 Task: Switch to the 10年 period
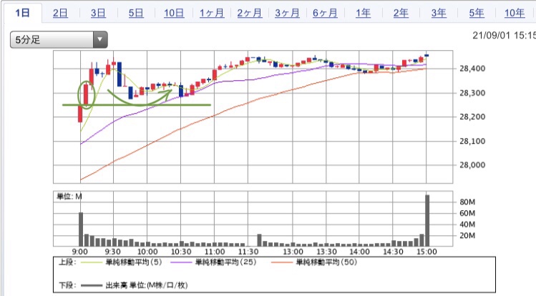(x=515, y=13)
